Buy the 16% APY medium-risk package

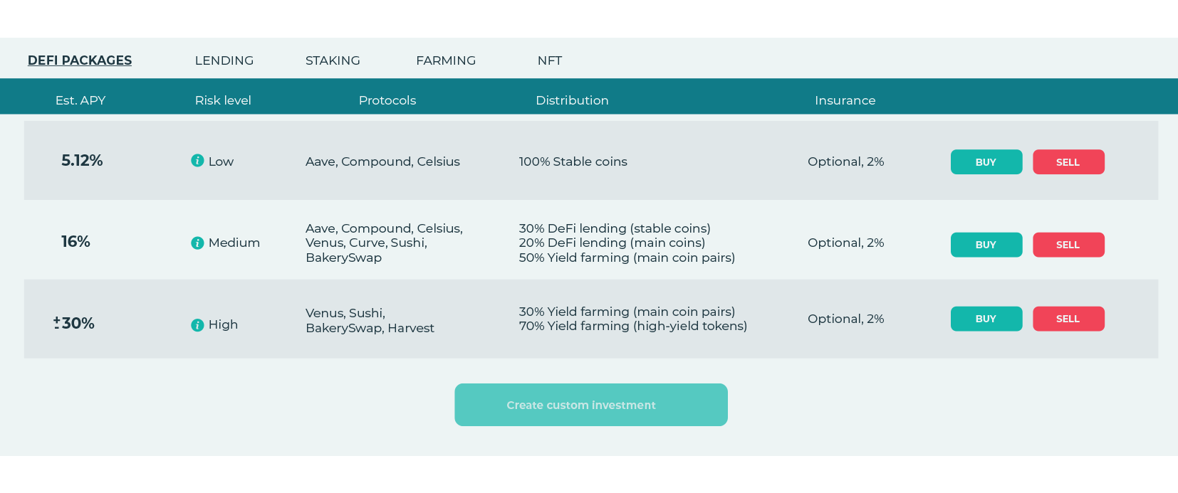(986, 245)
